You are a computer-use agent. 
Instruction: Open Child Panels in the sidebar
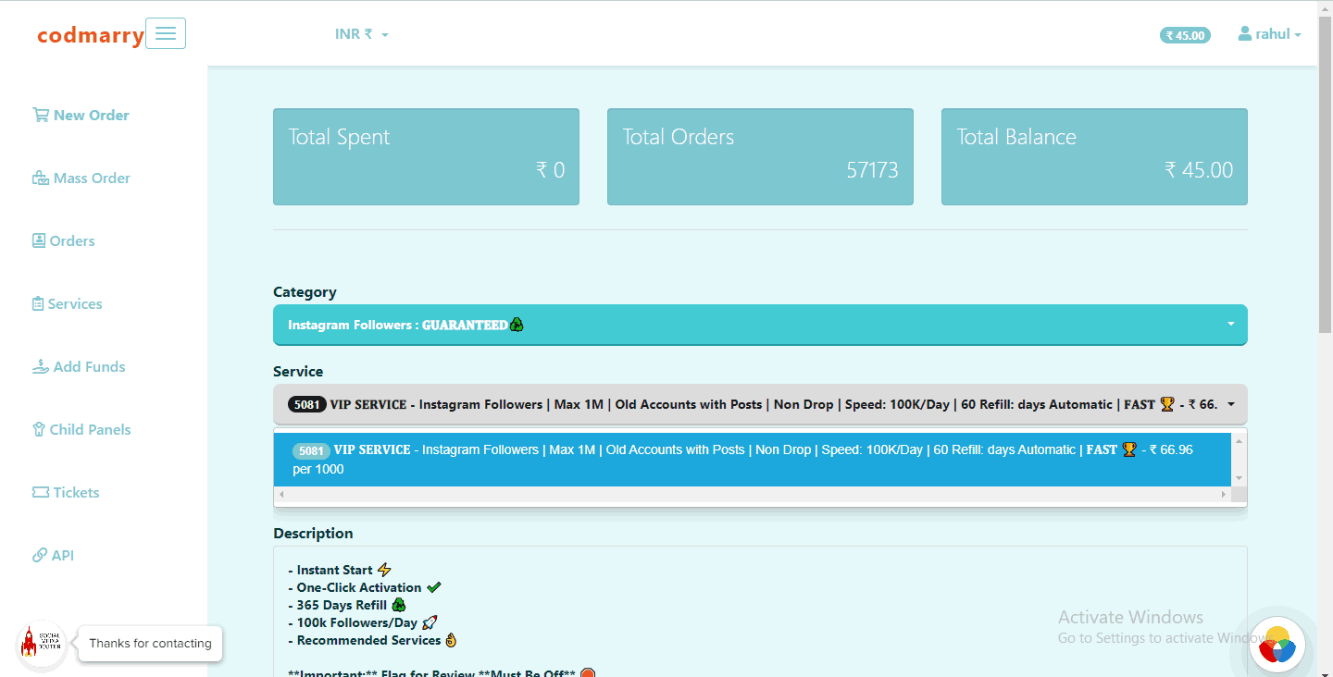pyautogui.click(x=81, y=430)
